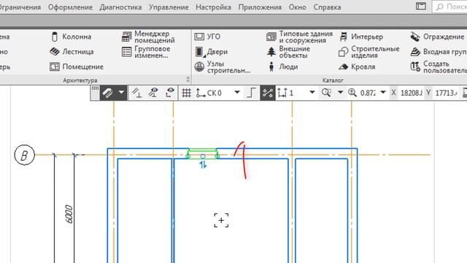467x263 pixels.
Task: Click the center handle of green window
Action: (203, 156)
